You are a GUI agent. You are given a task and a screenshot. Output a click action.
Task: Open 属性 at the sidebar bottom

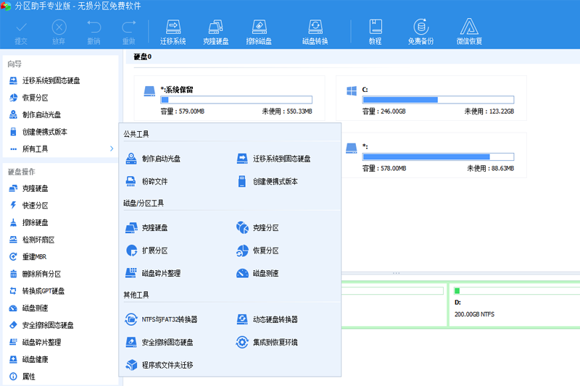click(28, 377)
